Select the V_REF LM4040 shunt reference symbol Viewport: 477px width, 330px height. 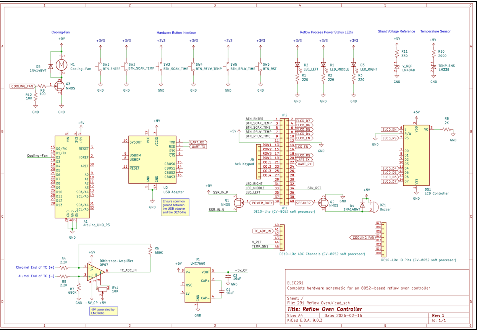(397, 68)
